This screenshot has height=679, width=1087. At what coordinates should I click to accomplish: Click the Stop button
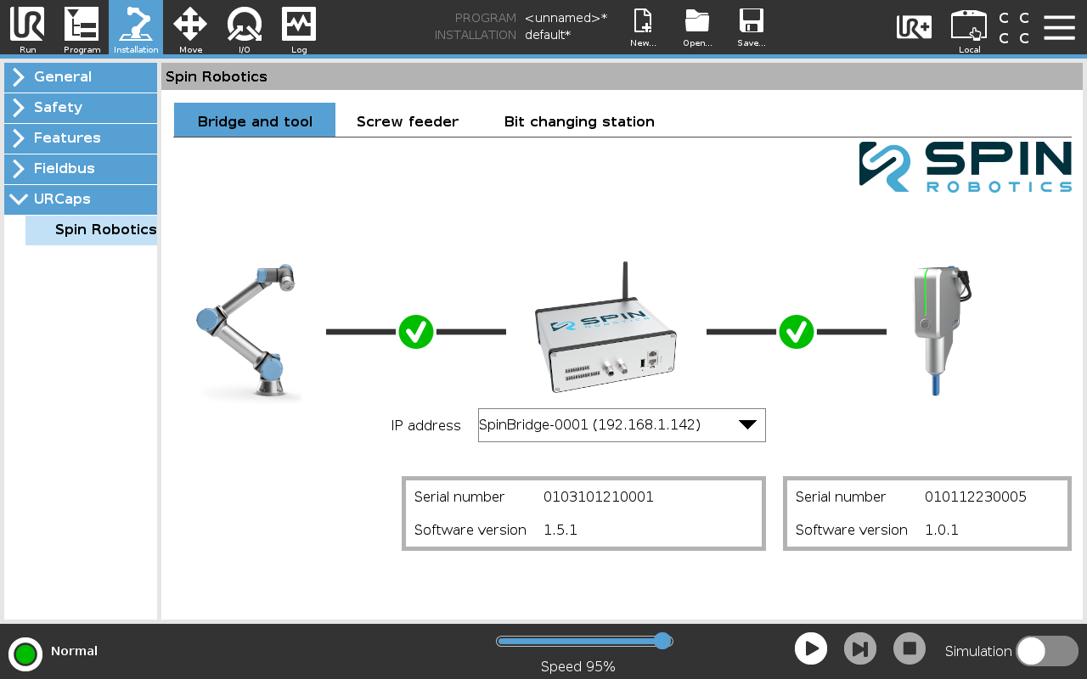point(910,649)
